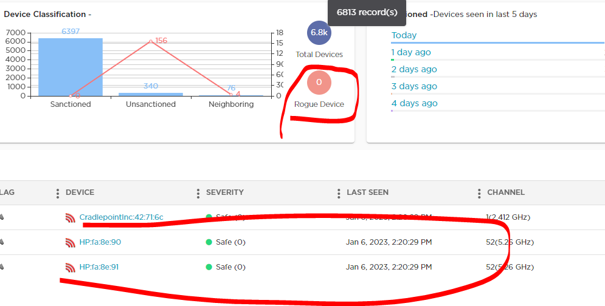The height and width of the screenshot is (306, 605).
Task: Click the 6.8k Total Devices circle
Action: point(319,33)
